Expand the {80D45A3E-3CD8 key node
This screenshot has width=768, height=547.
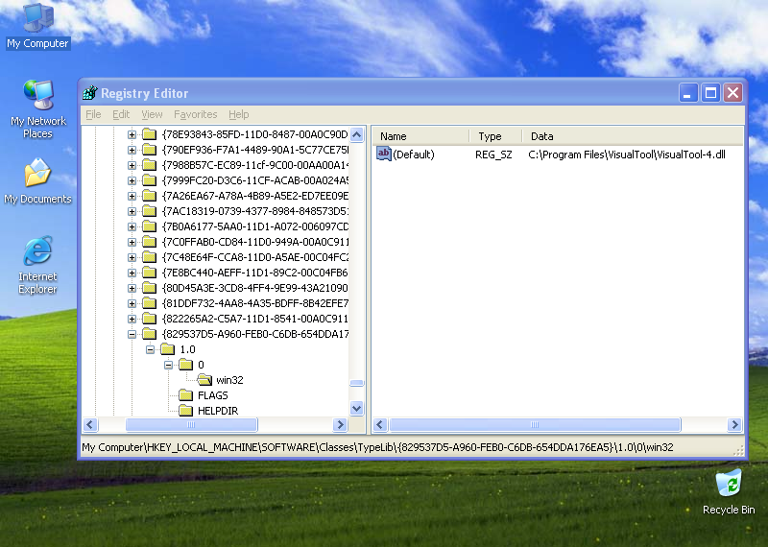click(132, 288)
